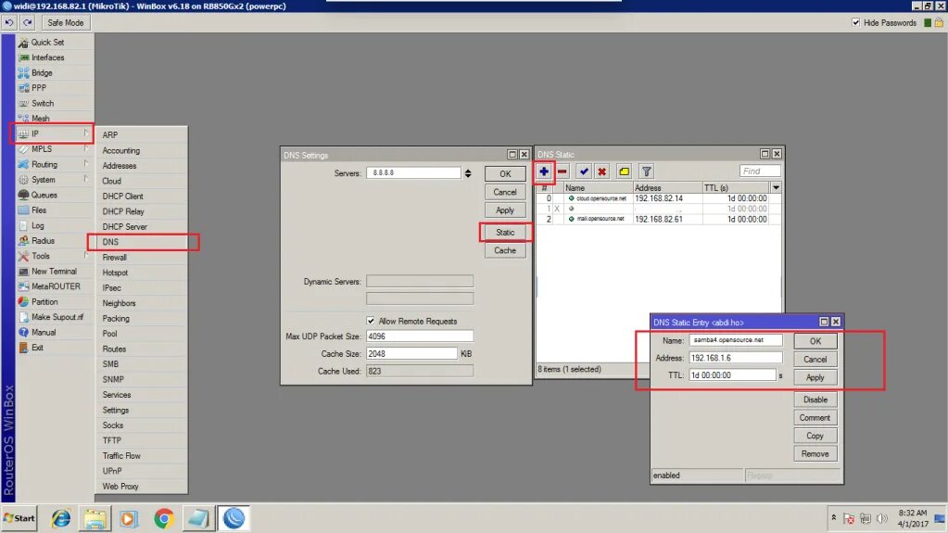This screenshot has height=533, width=948.
Task: Click Comment in DNS Static Entry dialog
Action: (815, 417)
